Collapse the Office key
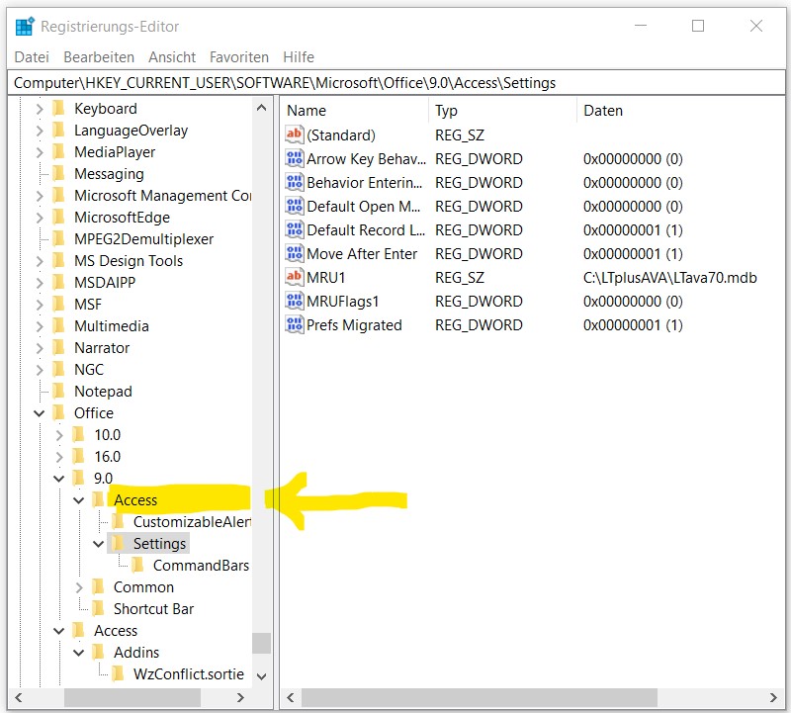Viewport: 791px width, 713px height. (40, 412)
